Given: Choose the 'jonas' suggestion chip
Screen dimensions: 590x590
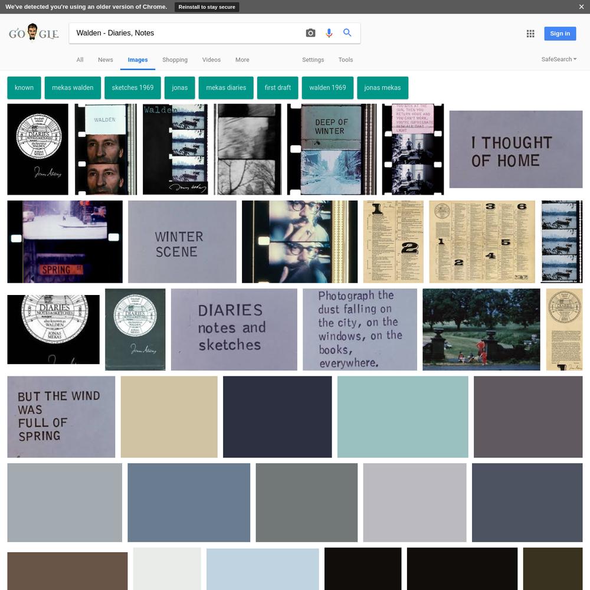Looking at the screenshot, I should coord(180,88).
